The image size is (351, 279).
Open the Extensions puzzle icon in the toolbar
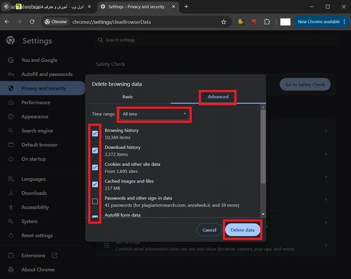point(267,21)
